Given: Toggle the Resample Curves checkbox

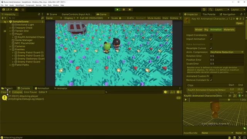Looking at the screenshot, I should [211, 48].
